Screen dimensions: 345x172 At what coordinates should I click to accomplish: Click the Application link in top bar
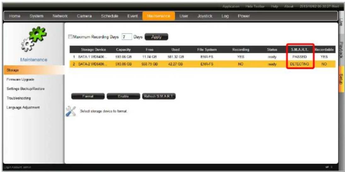point(231,7)
